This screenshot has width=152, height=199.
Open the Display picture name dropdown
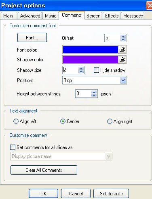[108, 156]
